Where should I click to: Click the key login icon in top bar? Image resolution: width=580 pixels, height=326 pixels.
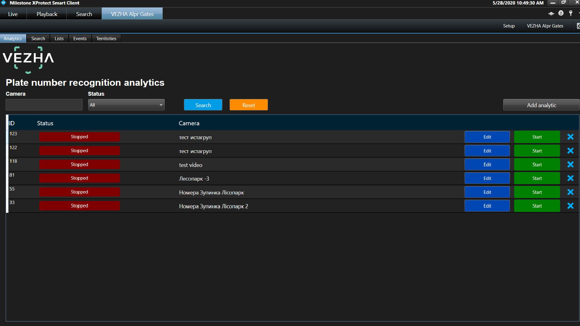[x=571, y=13]
